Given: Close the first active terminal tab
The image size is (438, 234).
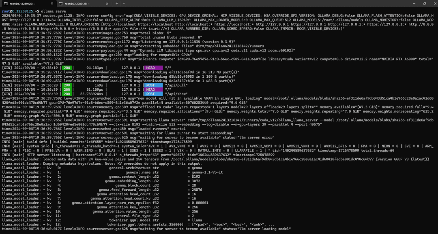Looking at the screenshot, I should click(53, 4).
